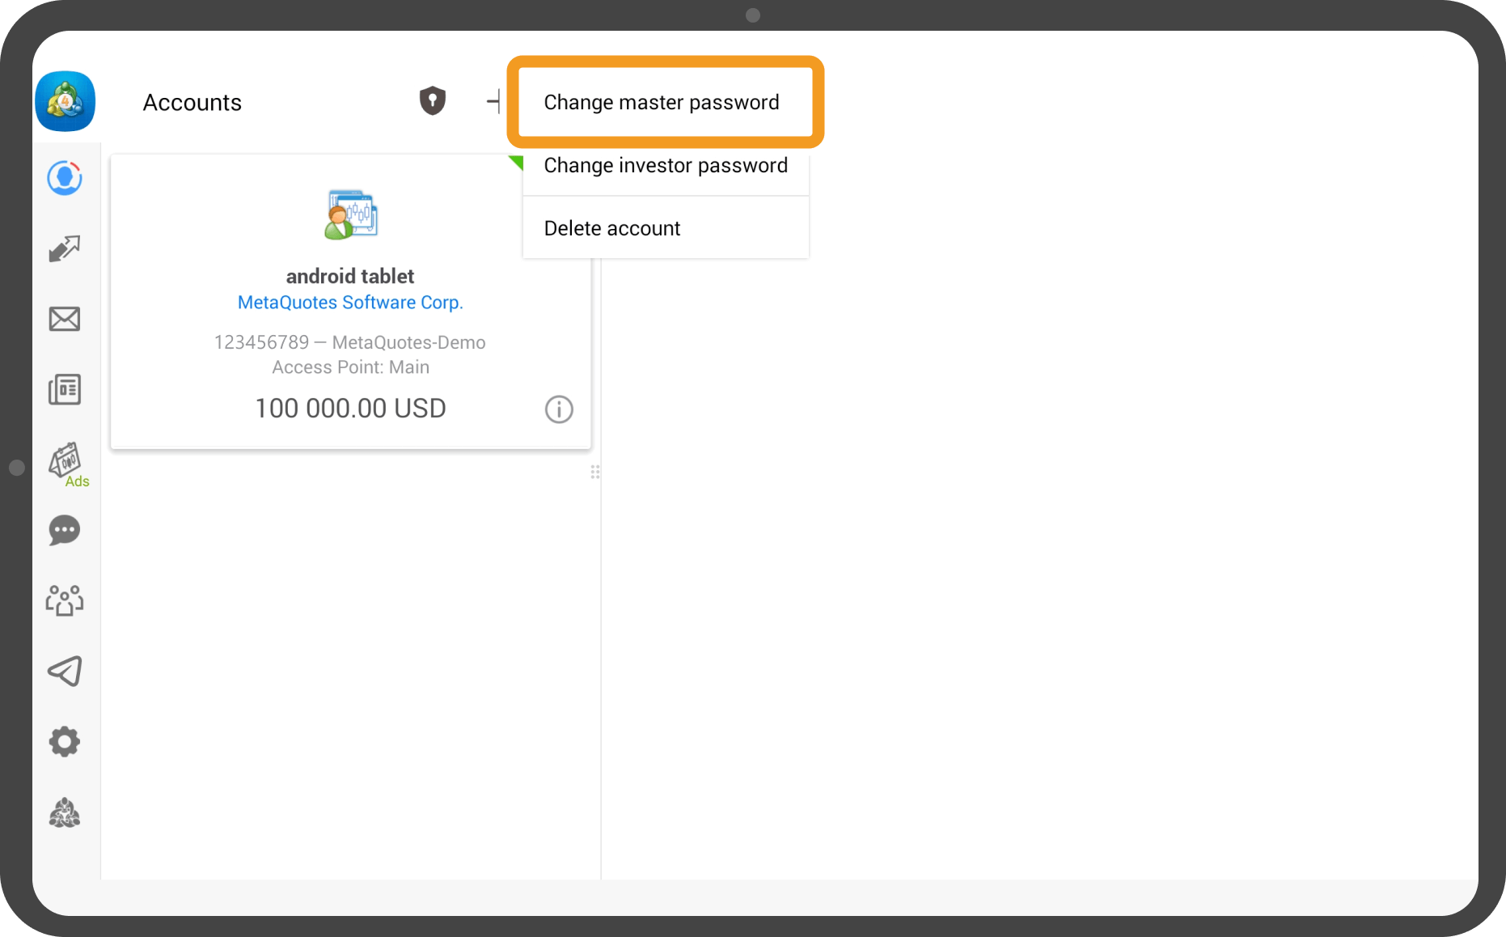The image size is (1506, 937).
Task: Click the MetaTrader app logo
Action: (66, 101)
